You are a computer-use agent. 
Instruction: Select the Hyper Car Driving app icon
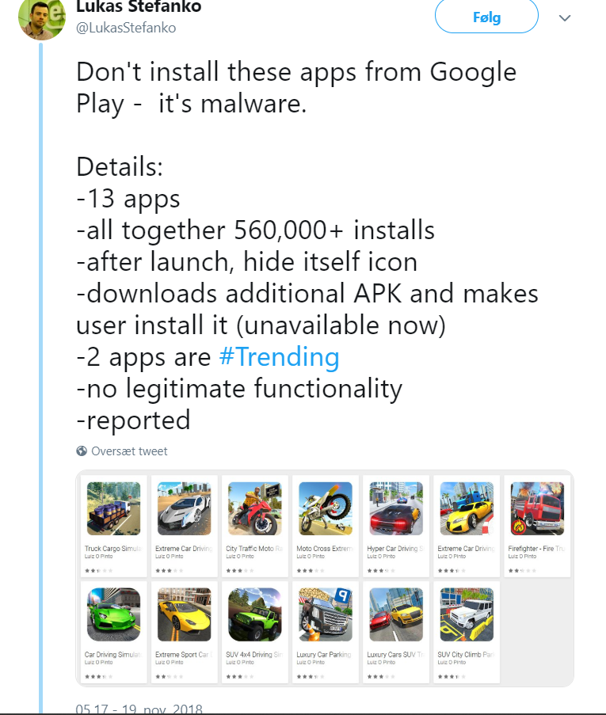click(395, 508)
